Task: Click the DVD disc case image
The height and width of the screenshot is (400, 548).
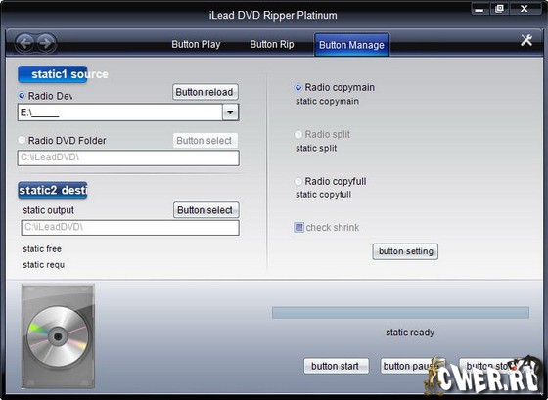Action: 58,335
